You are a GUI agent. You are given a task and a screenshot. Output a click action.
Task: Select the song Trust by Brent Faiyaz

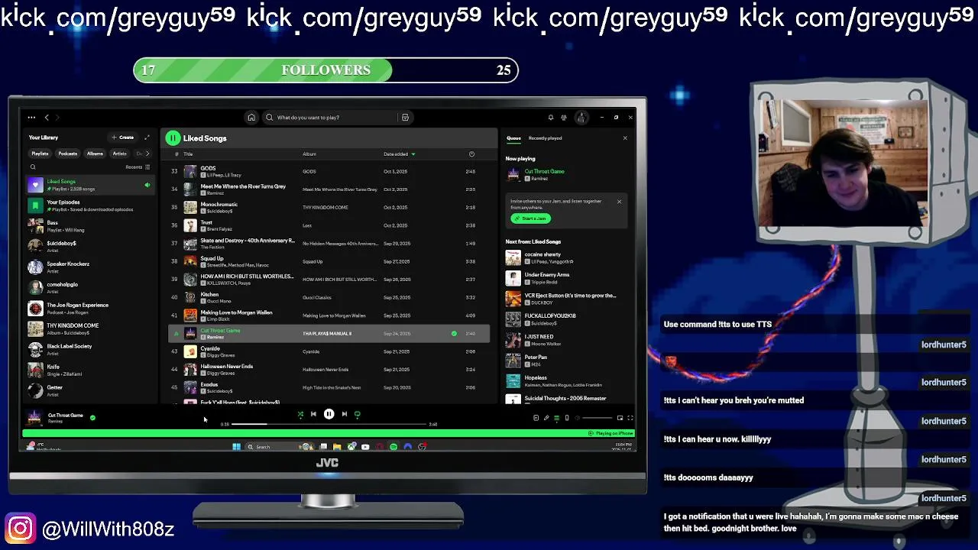pyautogui.click(x=330, y=225)
